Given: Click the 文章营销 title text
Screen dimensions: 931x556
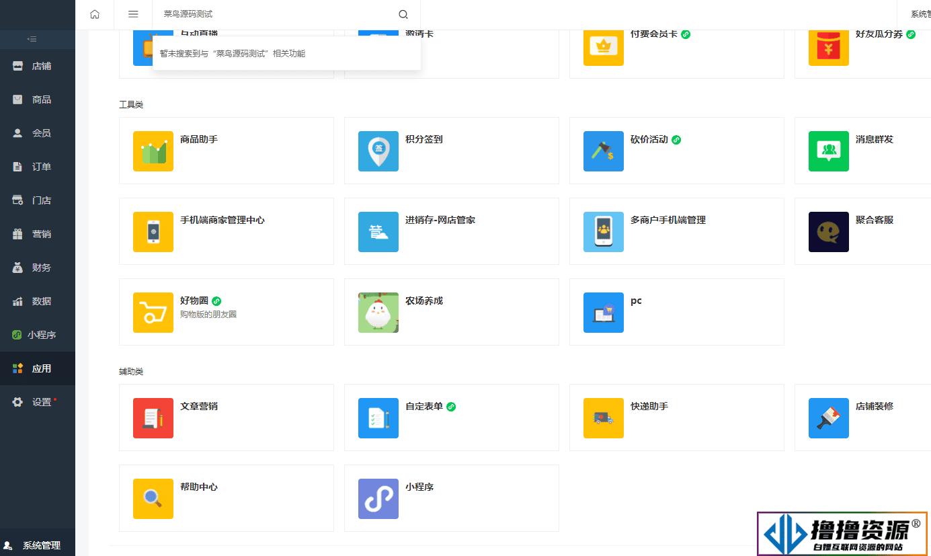Looking at the screenshot, I should (199, 406).
